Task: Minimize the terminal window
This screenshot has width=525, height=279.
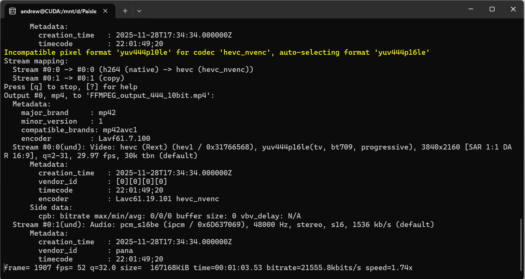Action: [471, 9]
